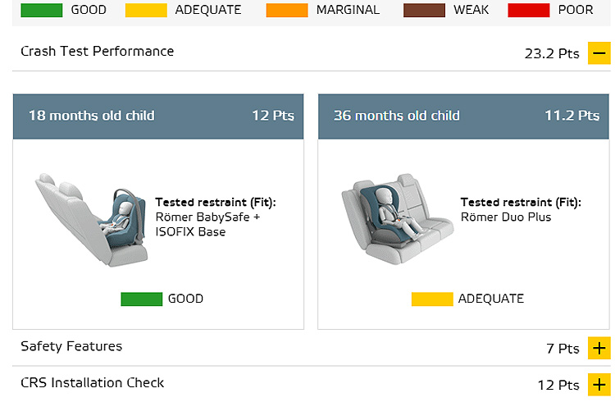Click the green GOOD rating bar under 18 months
615x402 pixels.
[142, 299]
